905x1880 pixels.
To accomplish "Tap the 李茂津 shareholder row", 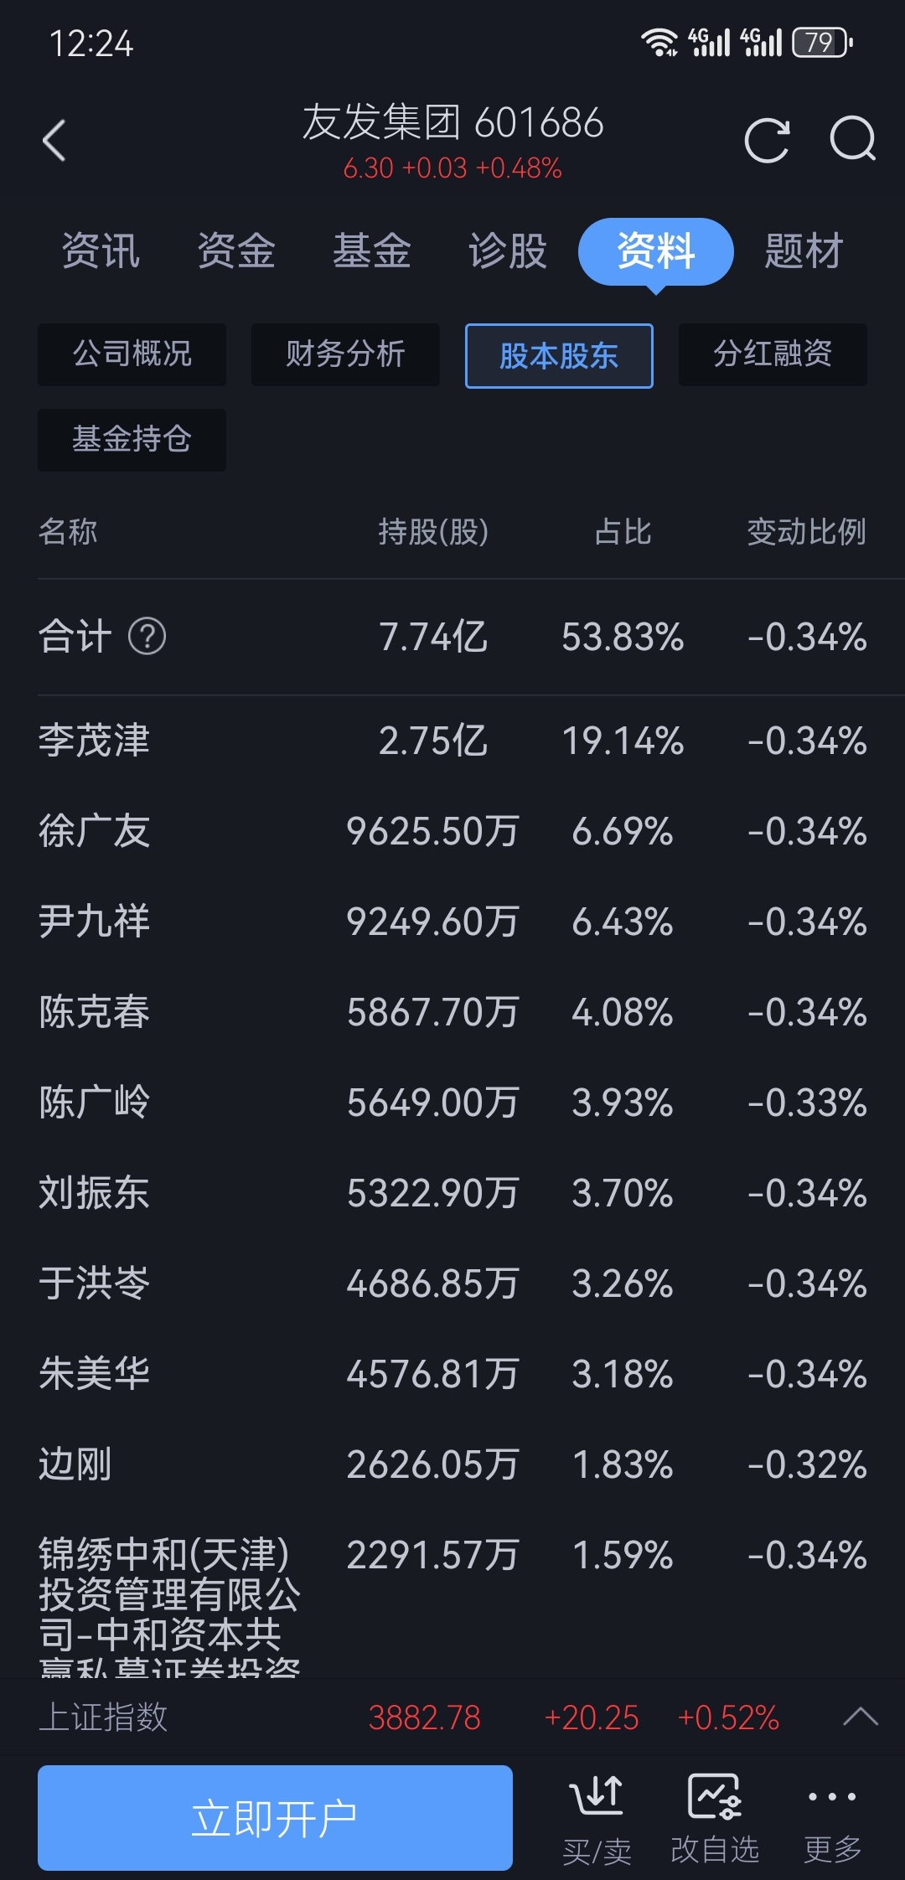I will coord(452,741).
